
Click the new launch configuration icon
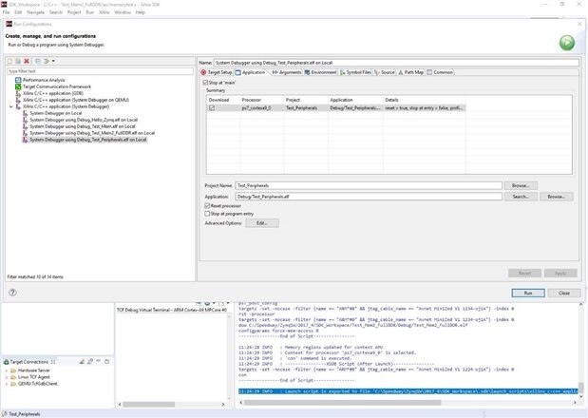tap(11, 61)
